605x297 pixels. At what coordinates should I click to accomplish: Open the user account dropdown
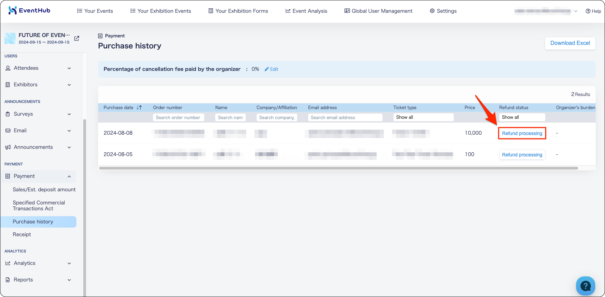pos(546,11)
